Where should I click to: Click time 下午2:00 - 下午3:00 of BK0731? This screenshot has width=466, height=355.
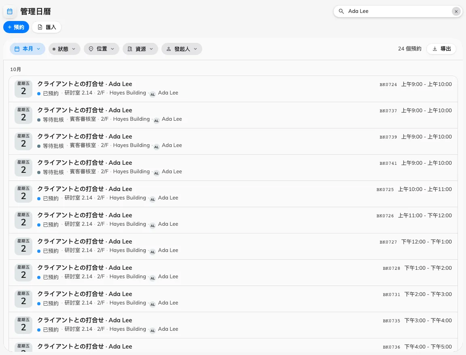point(428,294)
